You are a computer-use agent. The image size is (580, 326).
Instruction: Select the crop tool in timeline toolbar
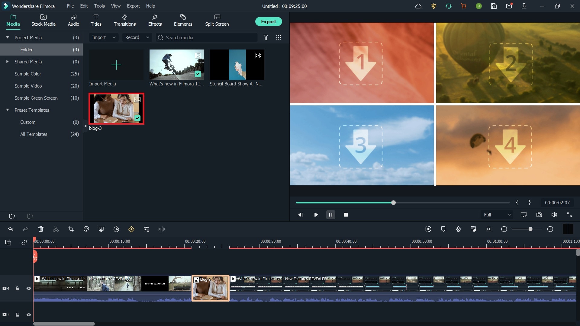[x=71, y=229]
